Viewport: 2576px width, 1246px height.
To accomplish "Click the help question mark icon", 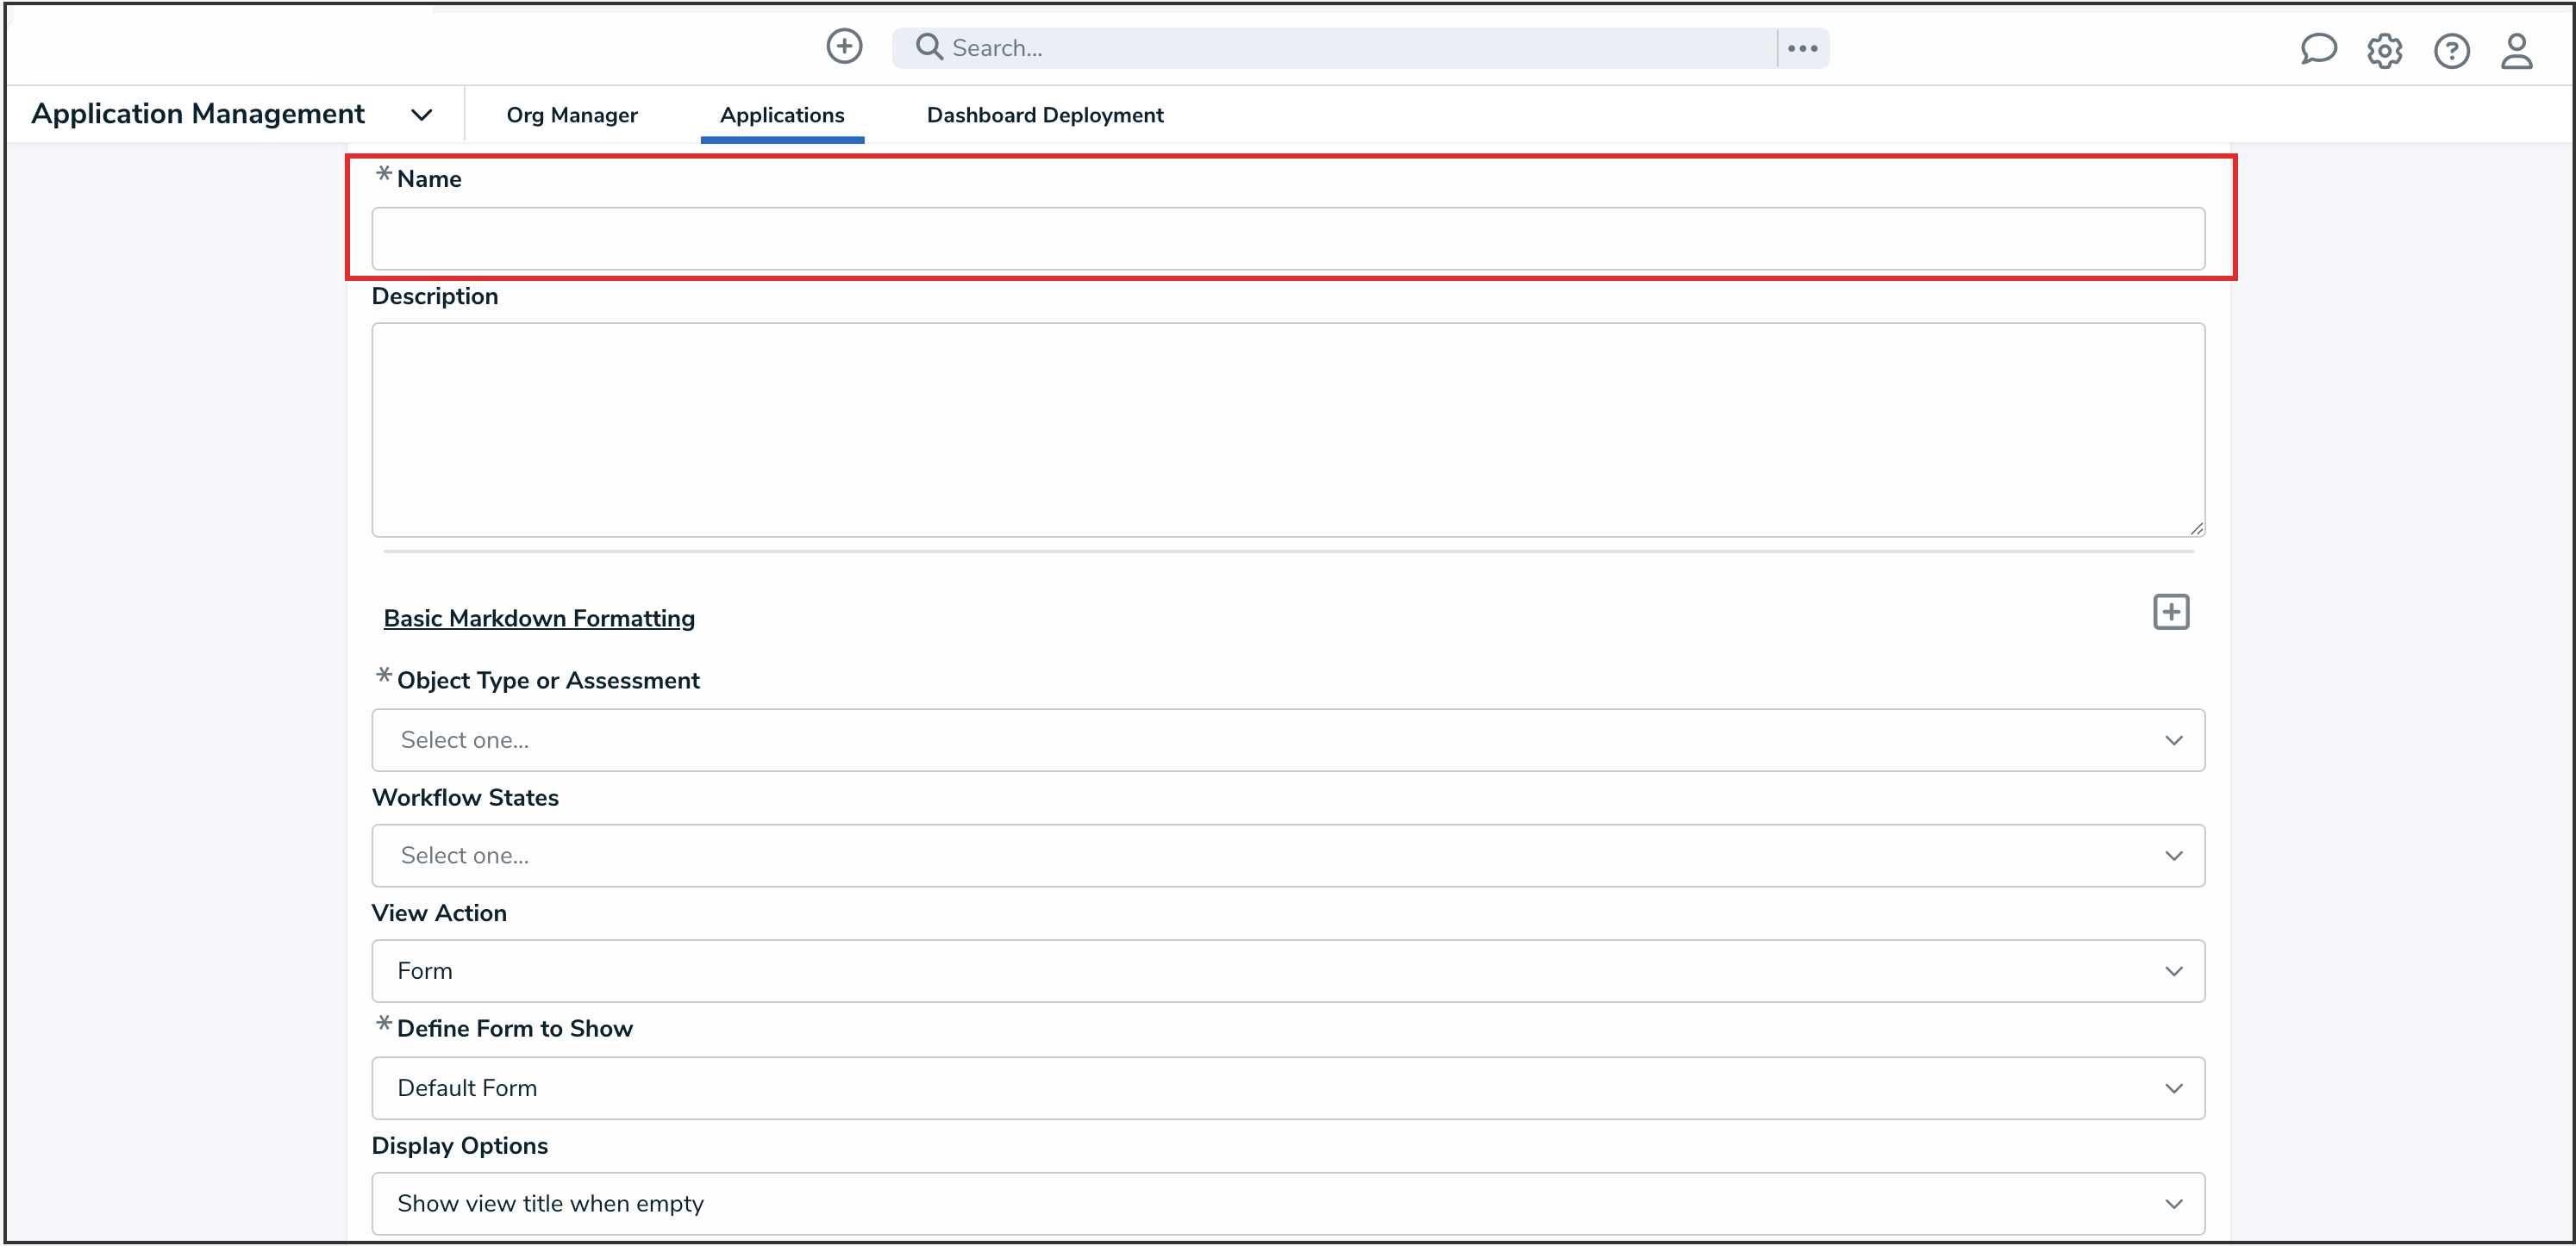I will point(2451,51).
